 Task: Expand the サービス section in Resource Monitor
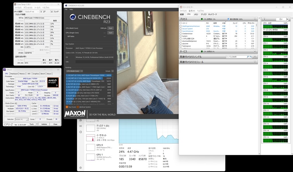(255, 51)
